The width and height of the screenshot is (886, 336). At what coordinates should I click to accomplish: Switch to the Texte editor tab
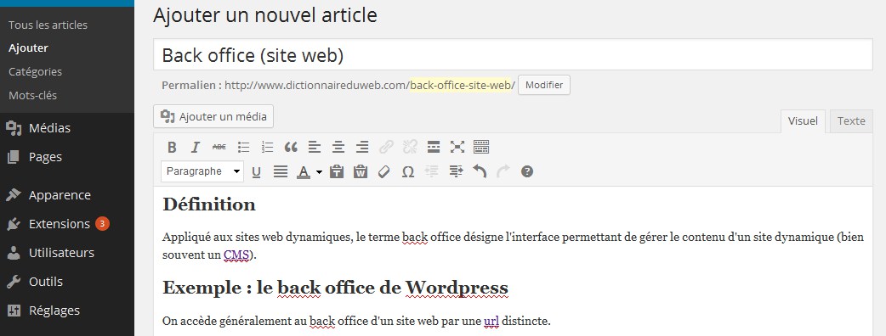(x=851, y=121)
